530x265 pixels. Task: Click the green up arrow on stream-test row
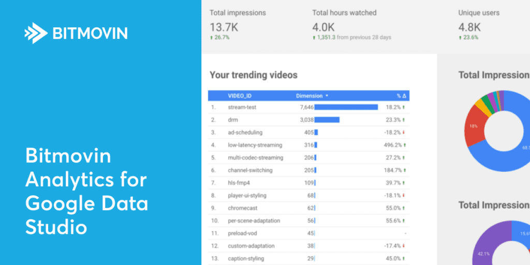click(x=404, y=107)
